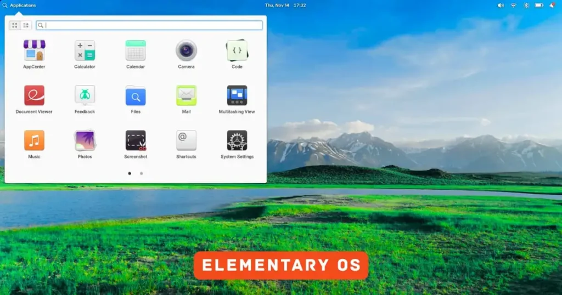562x295 pixels.
Task: Launch the Camera app
Action: pyautogui.click(x=186, y=51)
